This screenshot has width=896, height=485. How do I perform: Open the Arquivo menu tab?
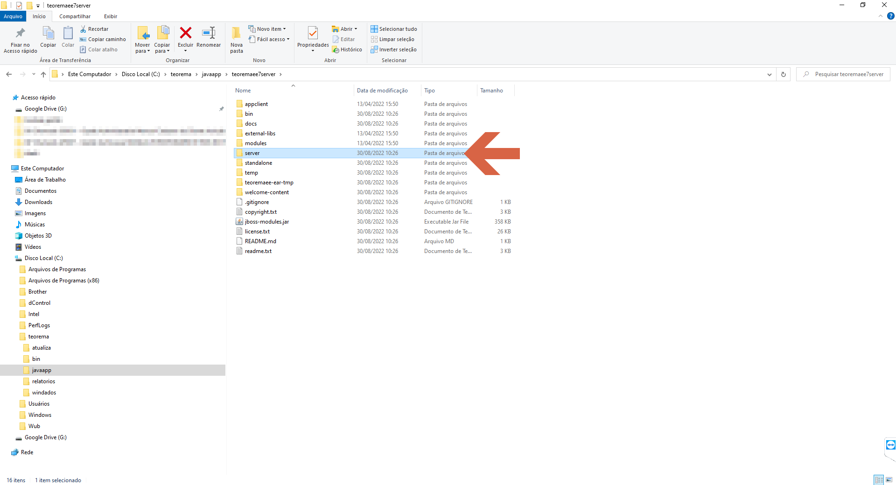13,16
